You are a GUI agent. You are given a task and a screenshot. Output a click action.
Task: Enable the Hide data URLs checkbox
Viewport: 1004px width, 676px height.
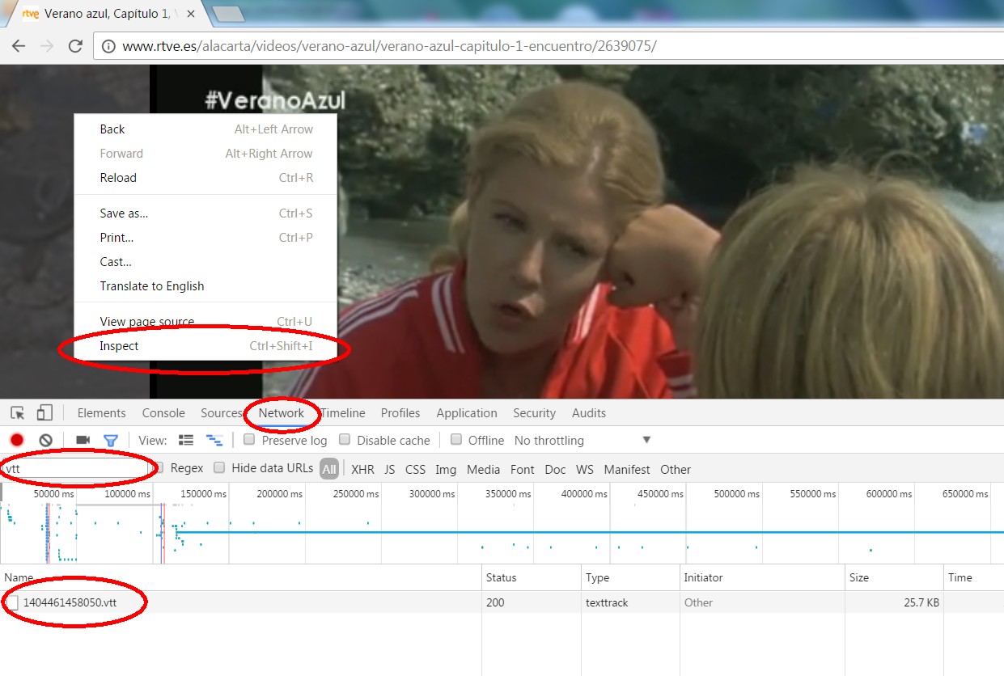coord(219,467)
